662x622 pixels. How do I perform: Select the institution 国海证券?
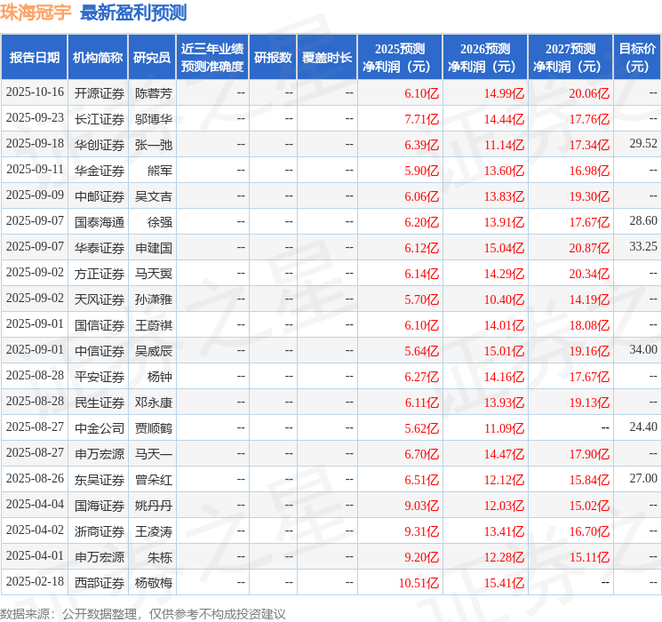tap(100, 506)
